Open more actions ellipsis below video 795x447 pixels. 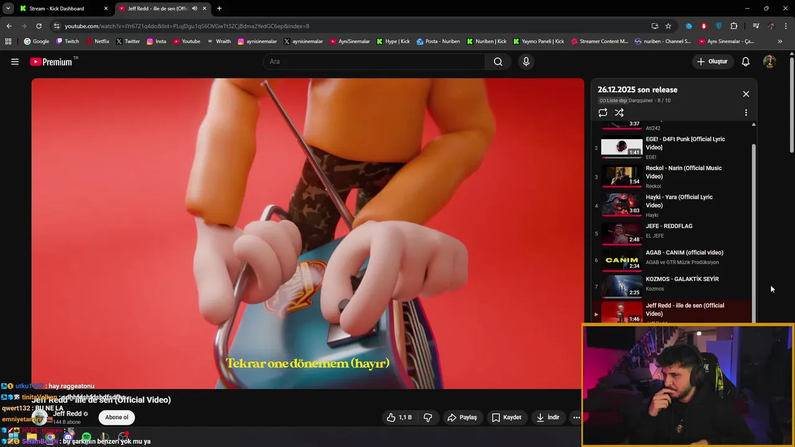[576, 417]
